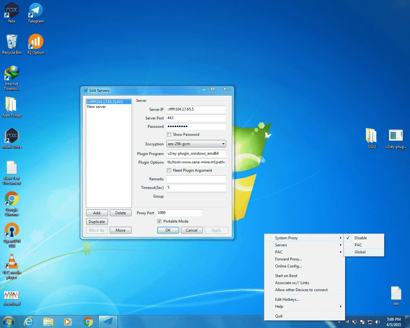410x328 pixels.
Task: Toggle Associate ss:// Links
Action: click(305, 283)
